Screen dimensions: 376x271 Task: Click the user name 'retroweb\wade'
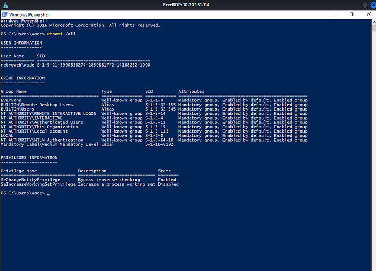click(x=18, y=65)
